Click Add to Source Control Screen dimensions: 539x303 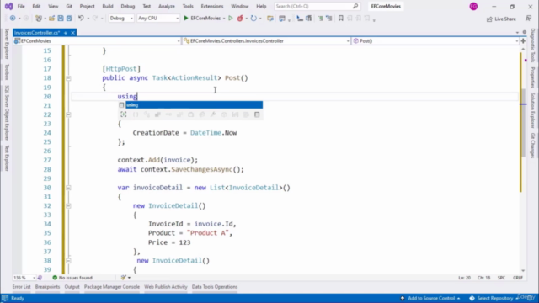[430, 298]
